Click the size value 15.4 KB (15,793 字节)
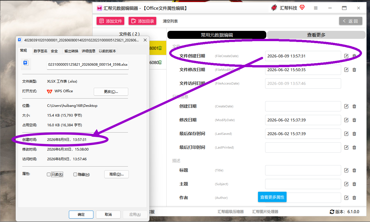This screenshot has height=222, width=370. 65,115
